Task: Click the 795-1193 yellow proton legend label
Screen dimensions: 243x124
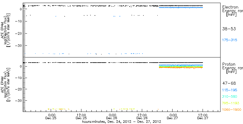Action: (231, 103)
